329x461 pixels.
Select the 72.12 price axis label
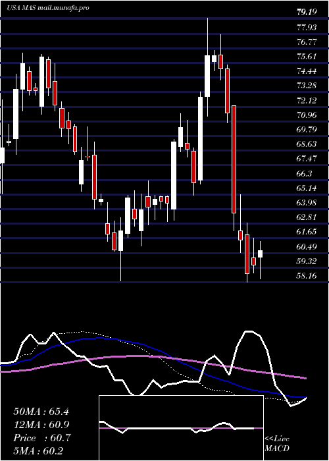[307, 100]
